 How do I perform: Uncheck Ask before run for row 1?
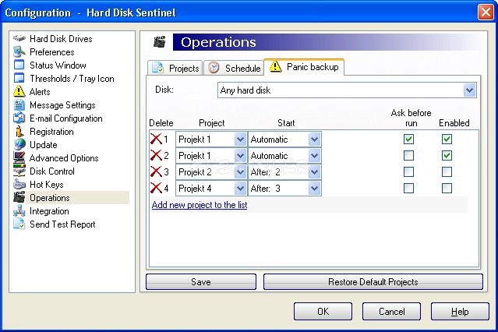click(x=408, y=140)
